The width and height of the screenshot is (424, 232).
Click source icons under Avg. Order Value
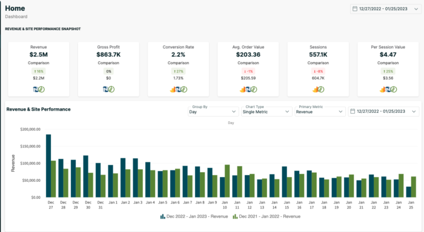pyautogui.click(x=248, y=89)
